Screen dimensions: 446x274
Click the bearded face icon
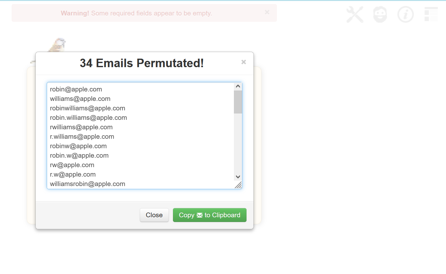click(x=380, y=15)
